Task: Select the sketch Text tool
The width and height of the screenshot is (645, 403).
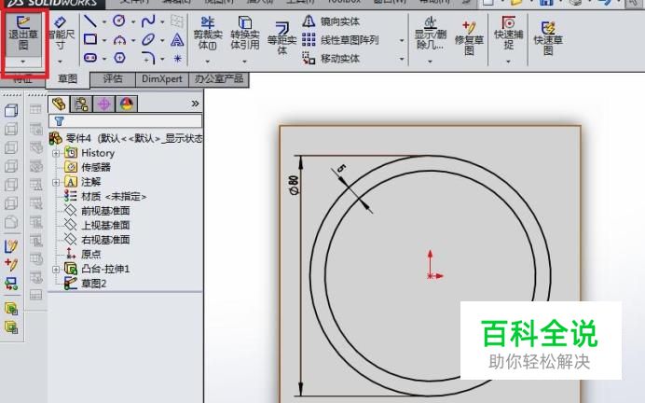Action: click(177, 39)
